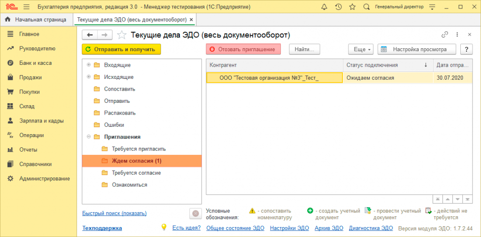Viewport: 481px width, 237px height.
Task: Click the Отчеты bar chart icon
Action: [x=10, y=150]
